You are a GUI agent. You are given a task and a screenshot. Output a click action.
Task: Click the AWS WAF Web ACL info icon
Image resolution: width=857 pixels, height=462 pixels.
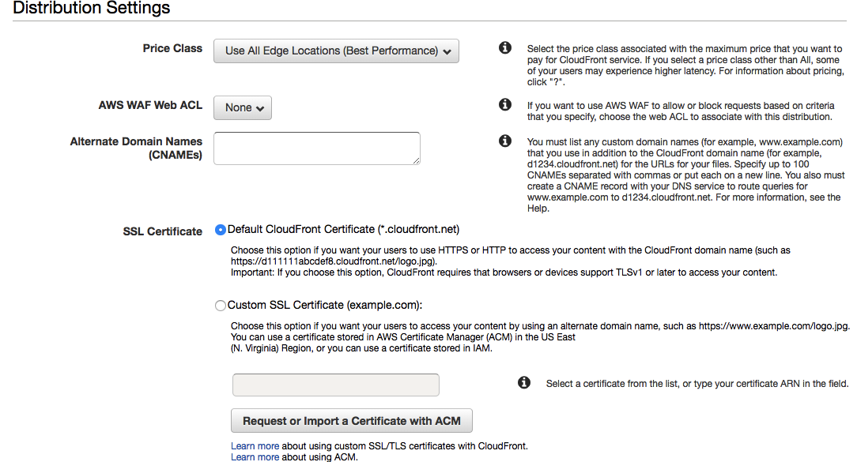tap(505, 104)
